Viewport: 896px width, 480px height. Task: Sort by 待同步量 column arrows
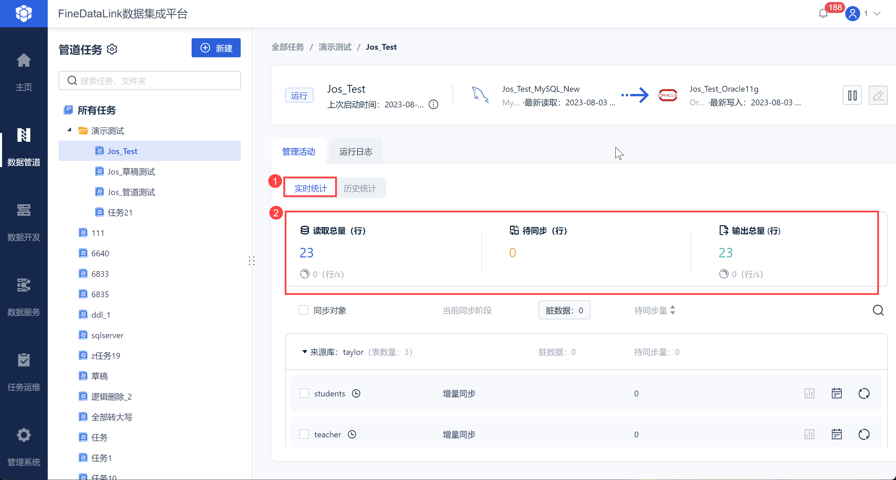[672, 310]
